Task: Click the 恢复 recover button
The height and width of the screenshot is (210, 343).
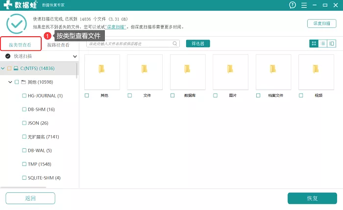Action: (313, 198)
